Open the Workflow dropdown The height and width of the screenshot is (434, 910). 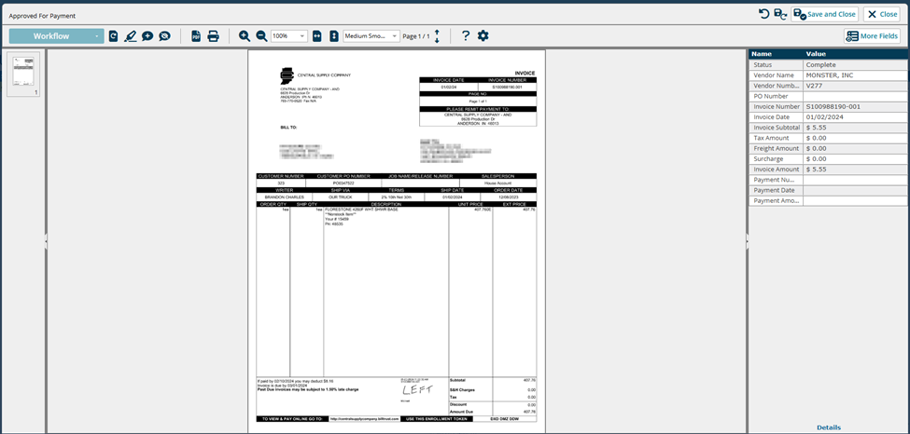click(57, 36)
